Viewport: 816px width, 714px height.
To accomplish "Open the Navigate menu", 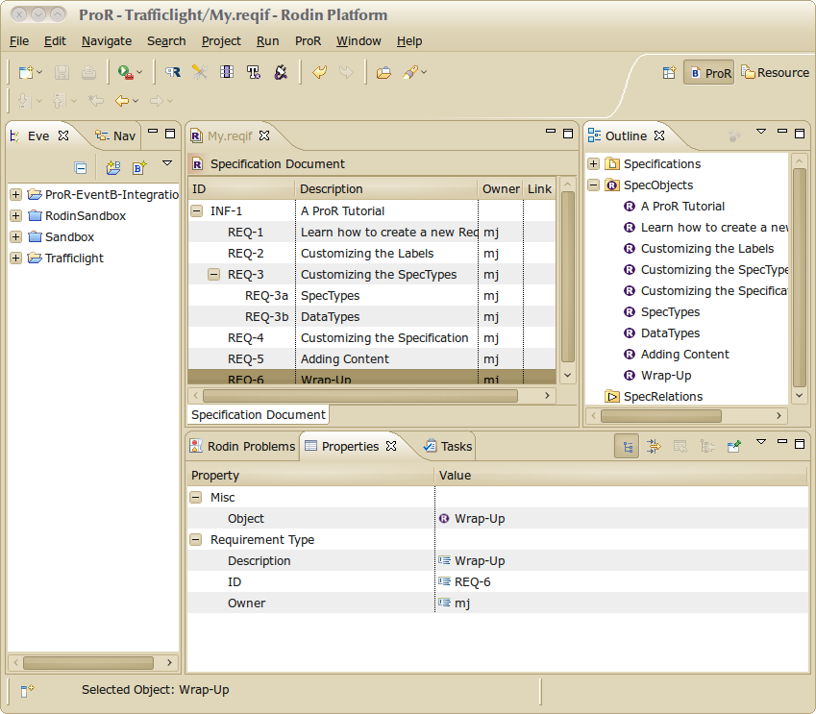I will 107,41.
